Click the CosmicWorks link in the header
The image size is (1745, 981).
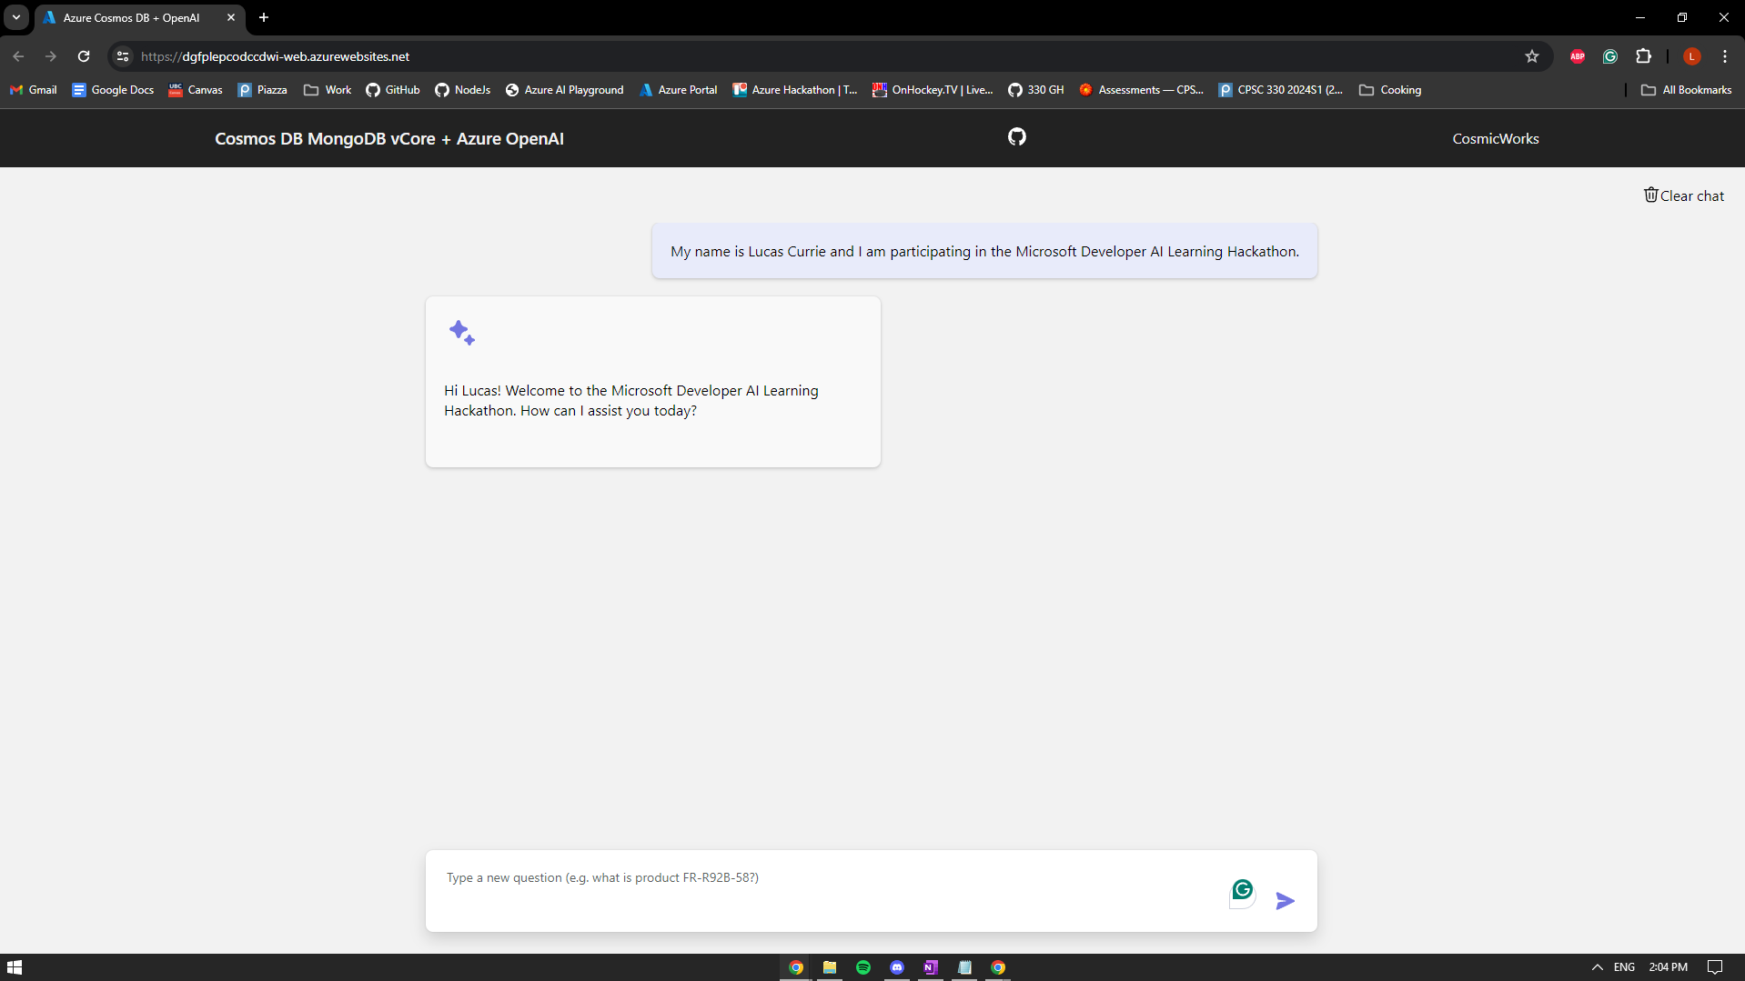pos(1496,139)
